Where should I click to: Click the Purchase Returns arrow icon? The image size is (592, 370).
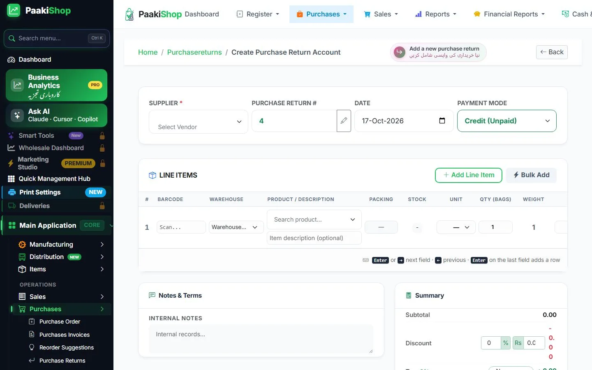coord(32,361)
